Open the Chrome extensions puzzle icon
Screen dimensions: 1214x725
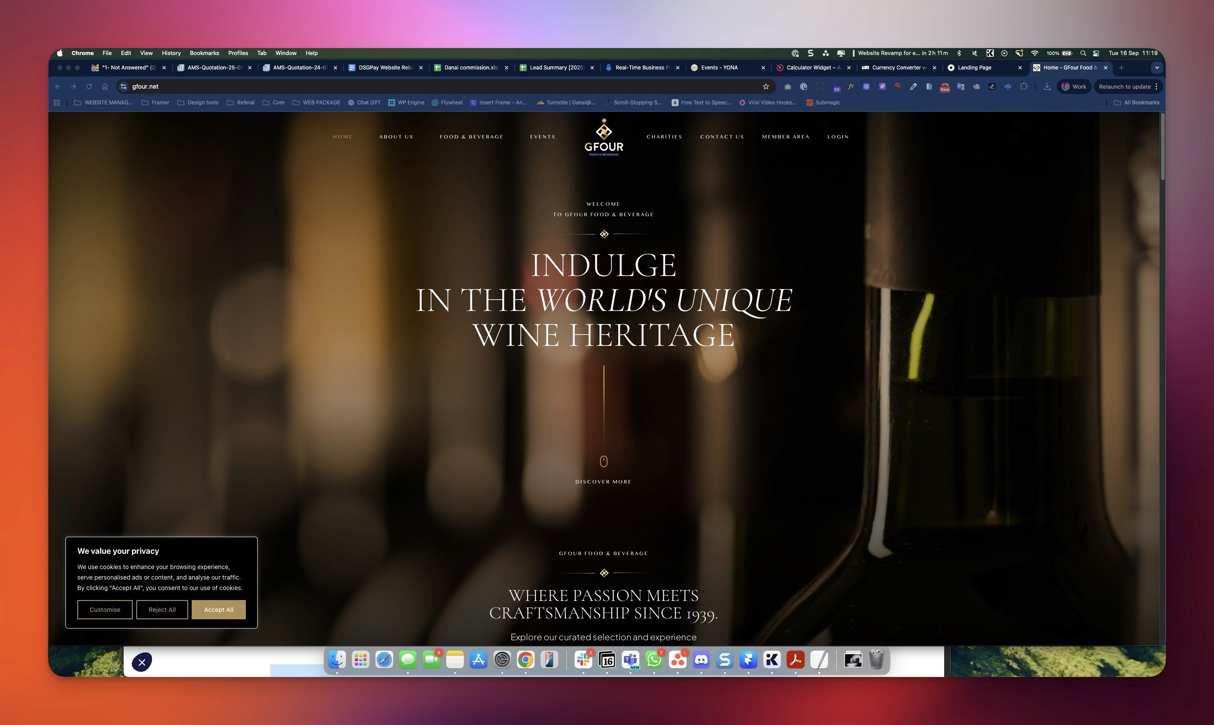[1024, 86]
